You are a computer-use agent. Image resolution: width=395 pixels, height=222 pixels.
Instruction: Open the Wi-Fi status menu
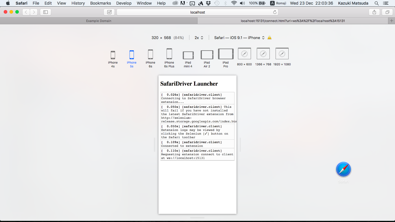[234, 3]
